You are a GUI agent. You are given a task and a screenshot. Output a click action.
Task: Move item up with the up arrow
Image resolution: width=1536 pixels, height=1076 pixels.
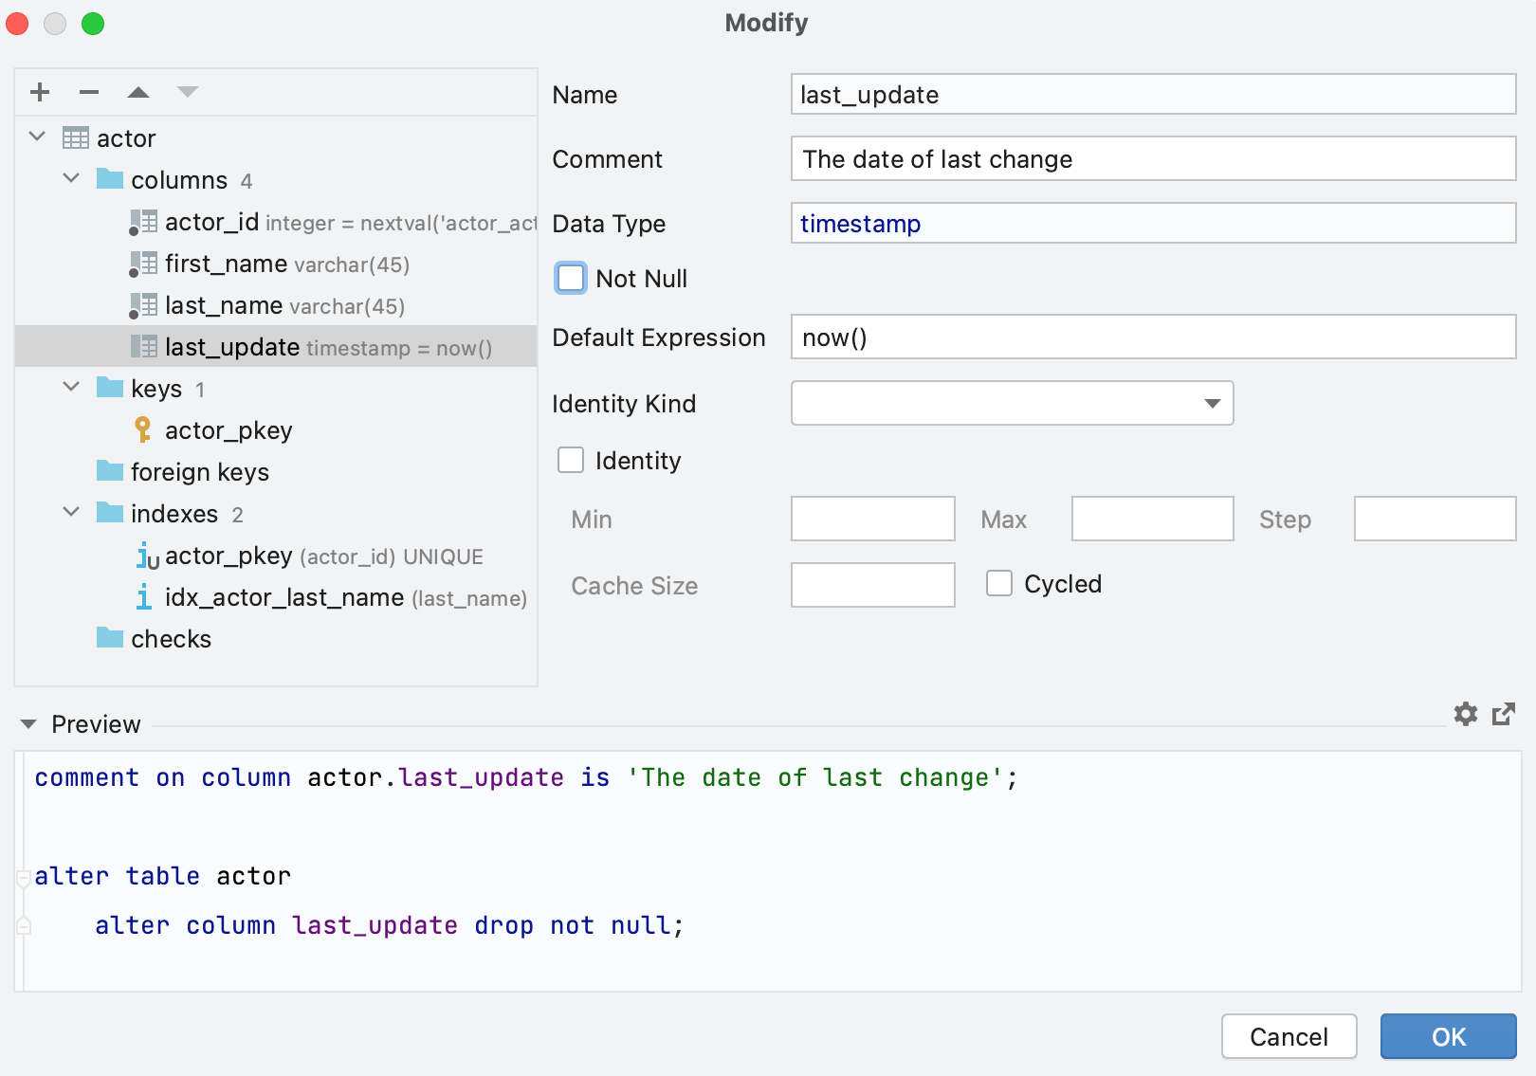click(138, 92)
